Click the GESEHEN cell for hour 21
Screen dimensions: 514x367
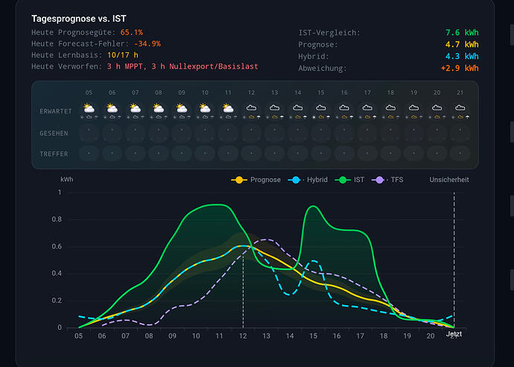point(460,133)
